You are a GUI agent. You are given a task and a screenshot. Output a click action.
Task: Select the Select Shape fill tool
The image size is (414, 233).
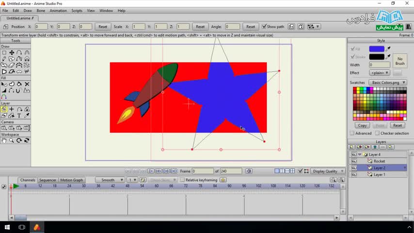tap(4, 84)
